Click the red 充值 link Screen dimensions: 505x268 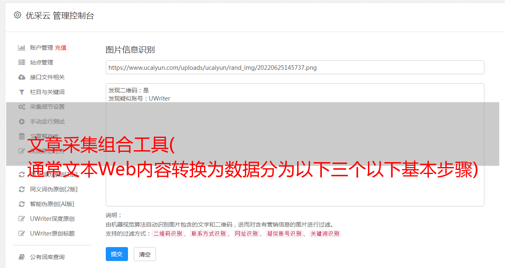tap(61, 48)
